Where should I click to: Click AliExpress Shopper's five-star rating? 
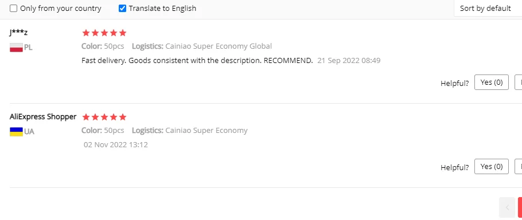click(104, 117)
